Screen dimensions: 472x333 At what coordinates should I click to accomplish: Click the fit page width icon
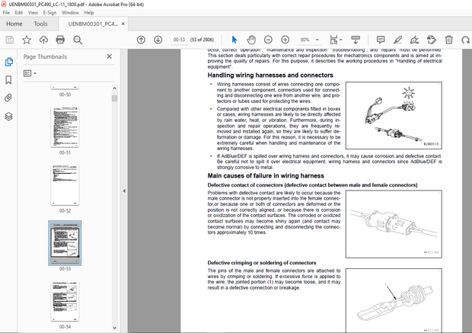333,40
